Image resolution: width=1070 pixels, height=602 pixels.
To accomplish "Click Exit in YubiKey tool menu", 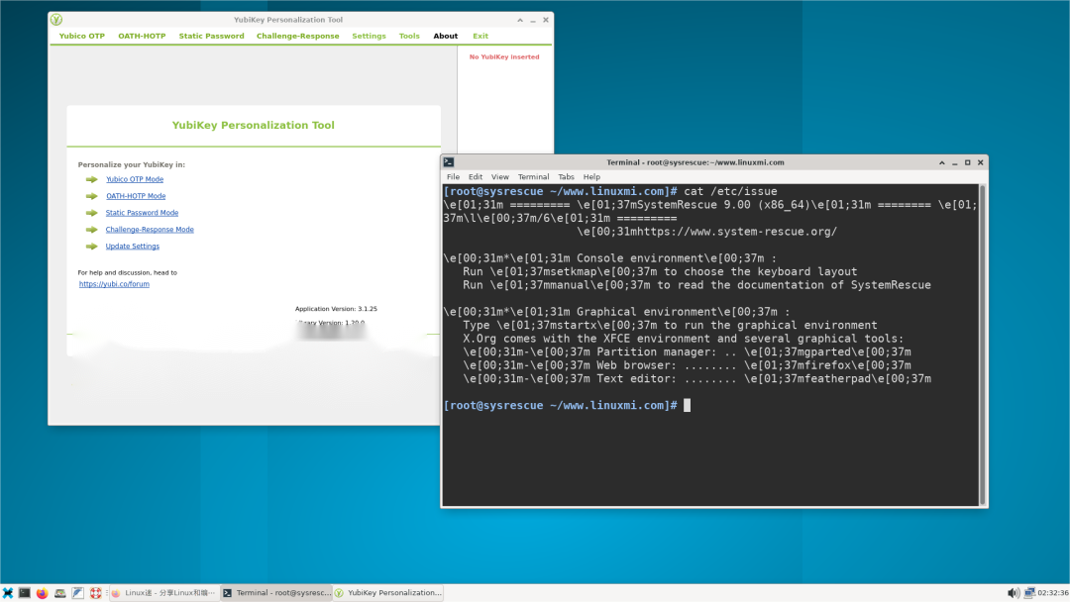I will [481, 36].
